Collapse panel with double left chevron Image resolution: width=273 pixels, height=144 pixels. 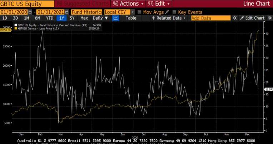point(235,18)
